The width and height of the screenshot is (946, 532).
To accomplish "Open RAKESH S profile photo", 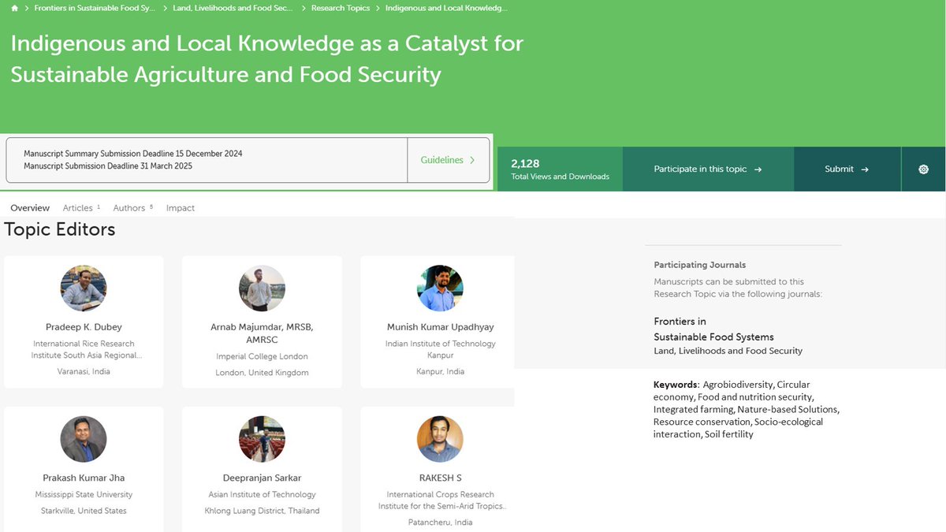I will (440, 439).
